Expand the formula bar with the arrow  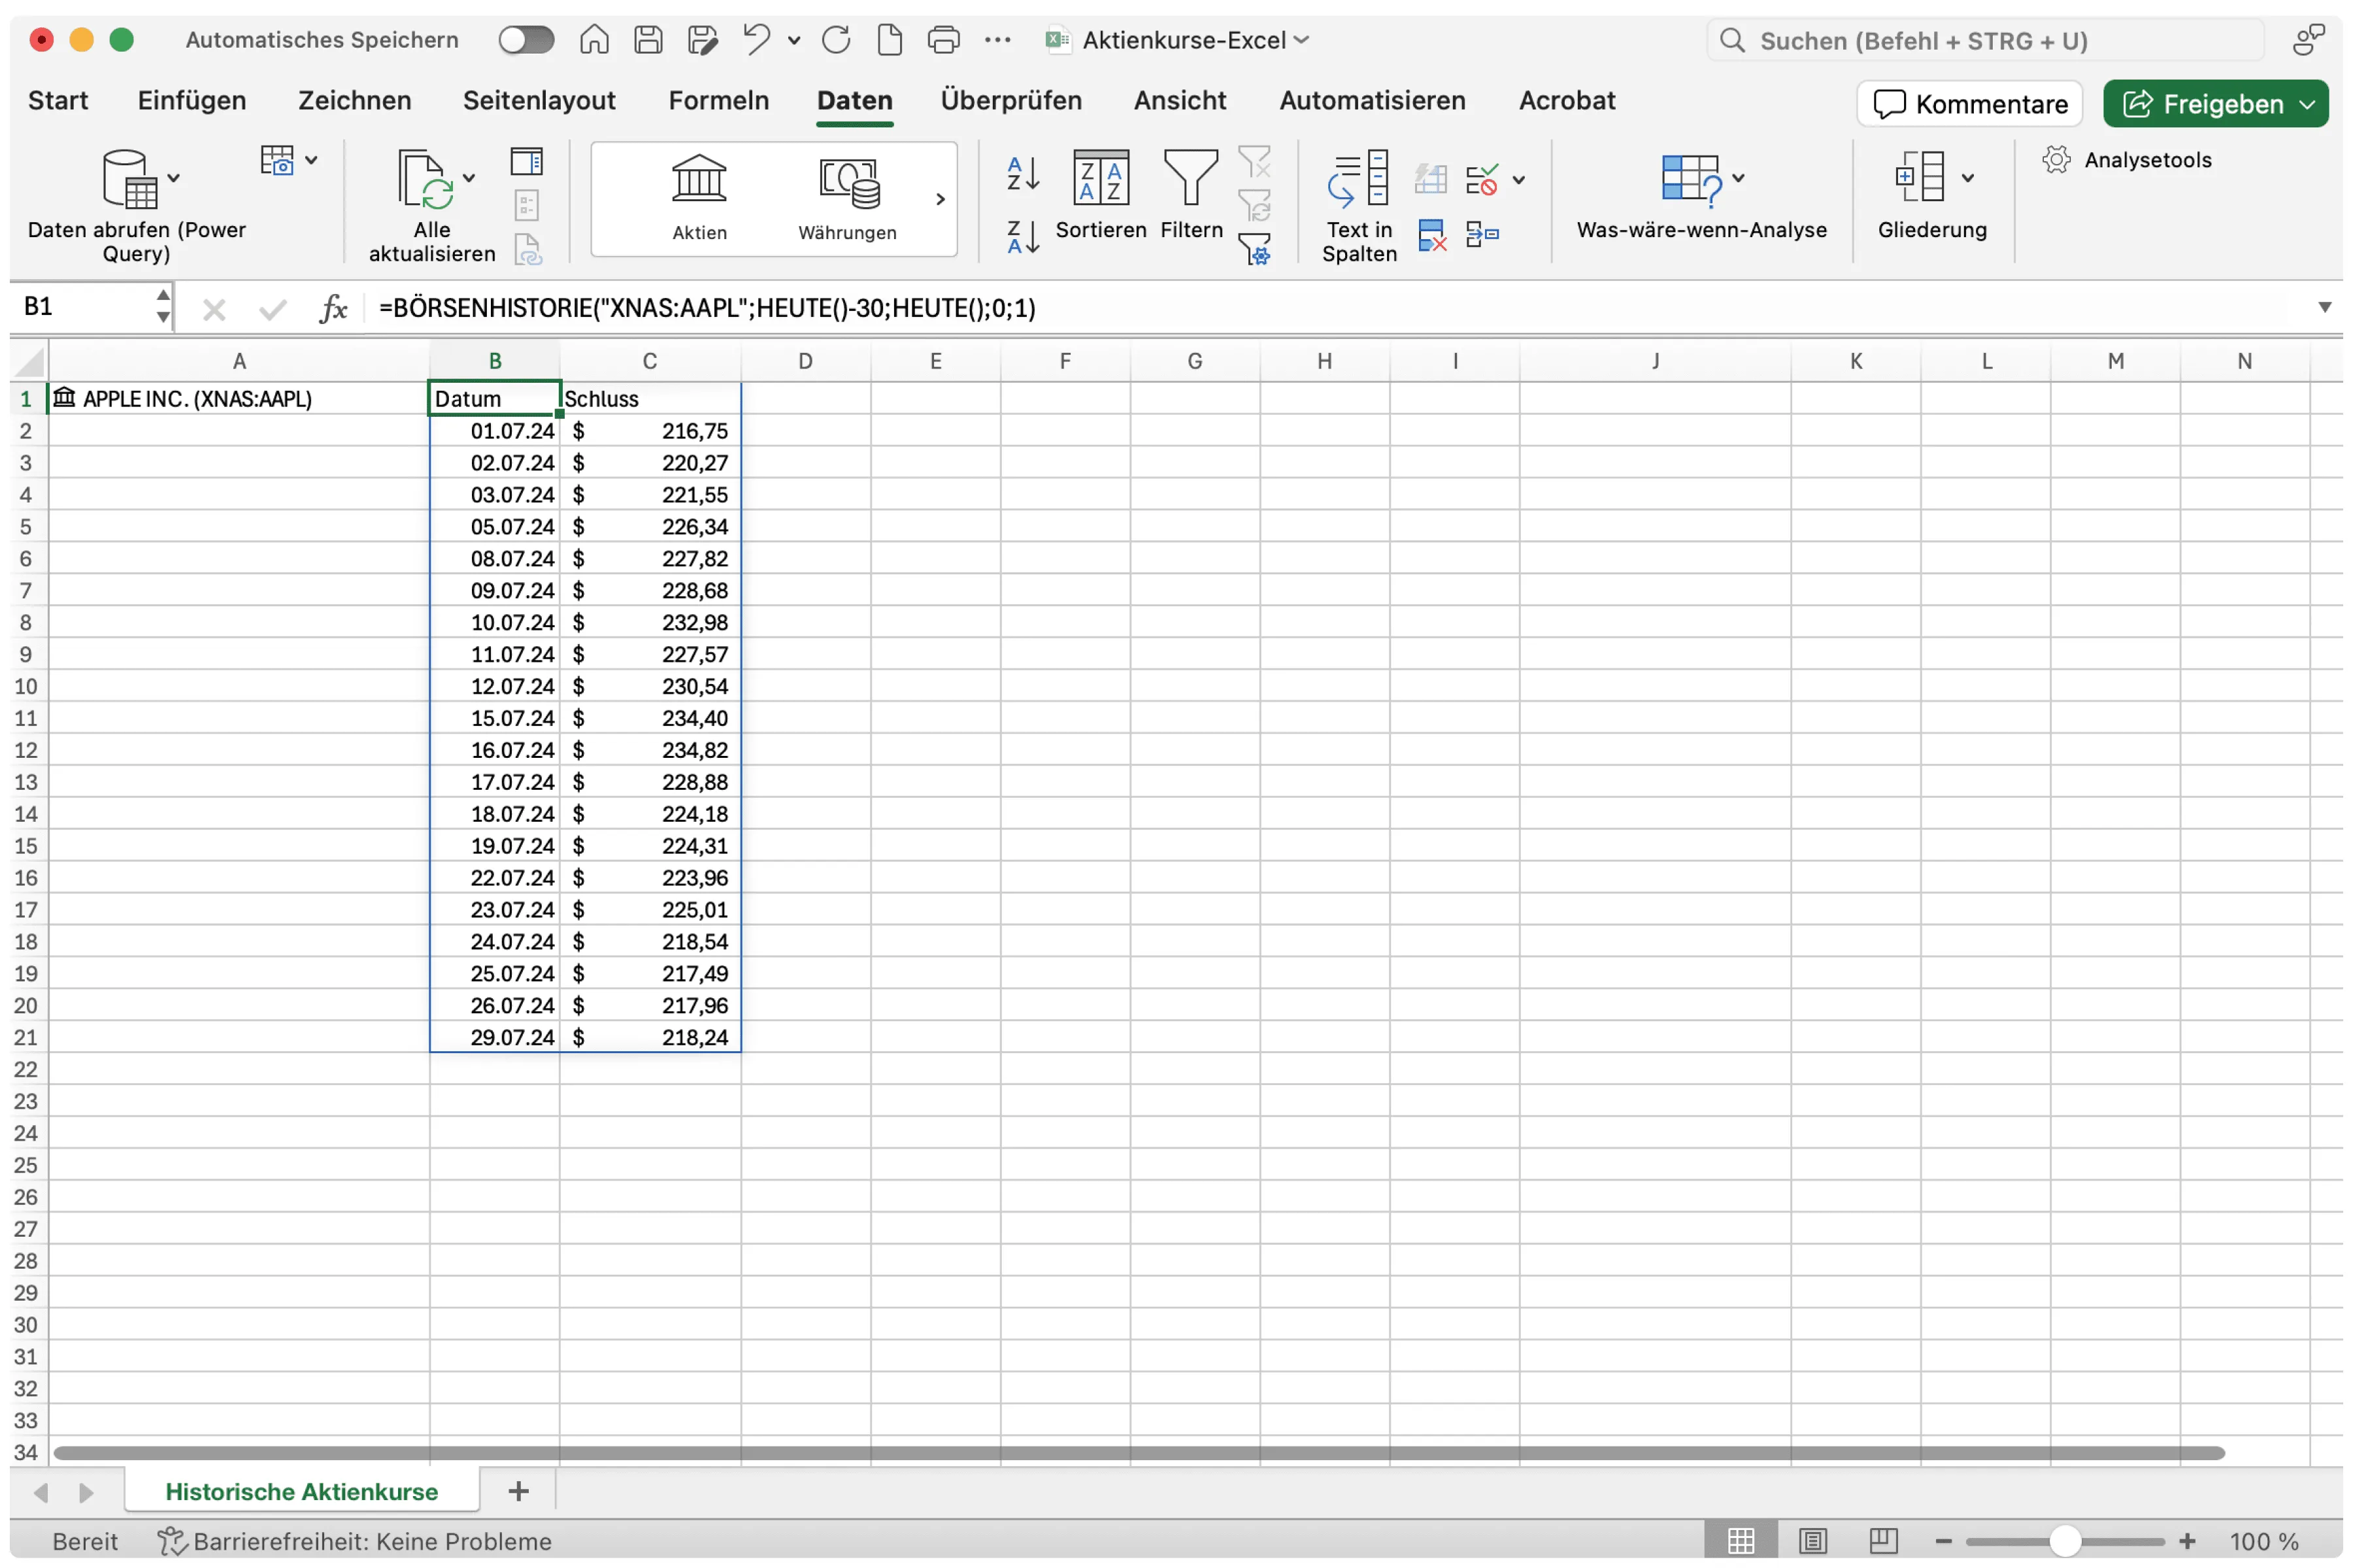click(2325, 307)
